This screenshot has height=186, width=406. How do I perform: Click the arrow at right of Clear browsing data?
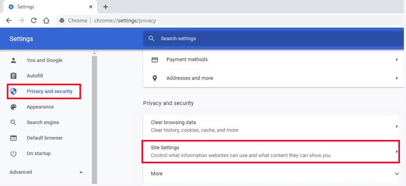[x=397, y=126]
